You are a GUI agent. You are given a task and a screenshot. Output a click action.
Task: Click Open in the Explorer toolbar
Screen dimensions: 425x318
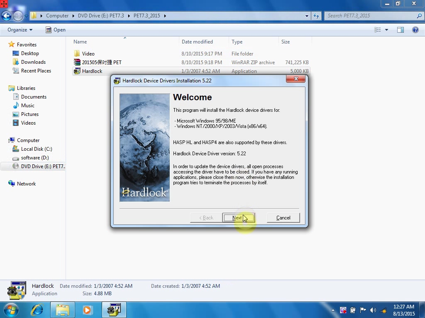tap(56, 30)
